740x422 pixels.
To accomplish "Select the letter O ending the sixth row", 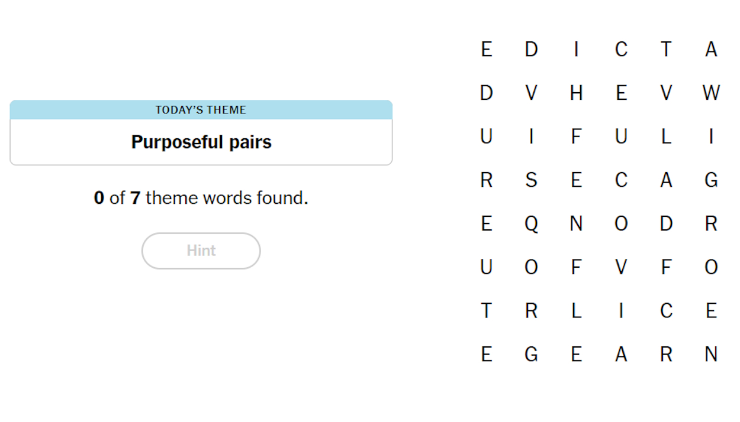I will [711, 267].
